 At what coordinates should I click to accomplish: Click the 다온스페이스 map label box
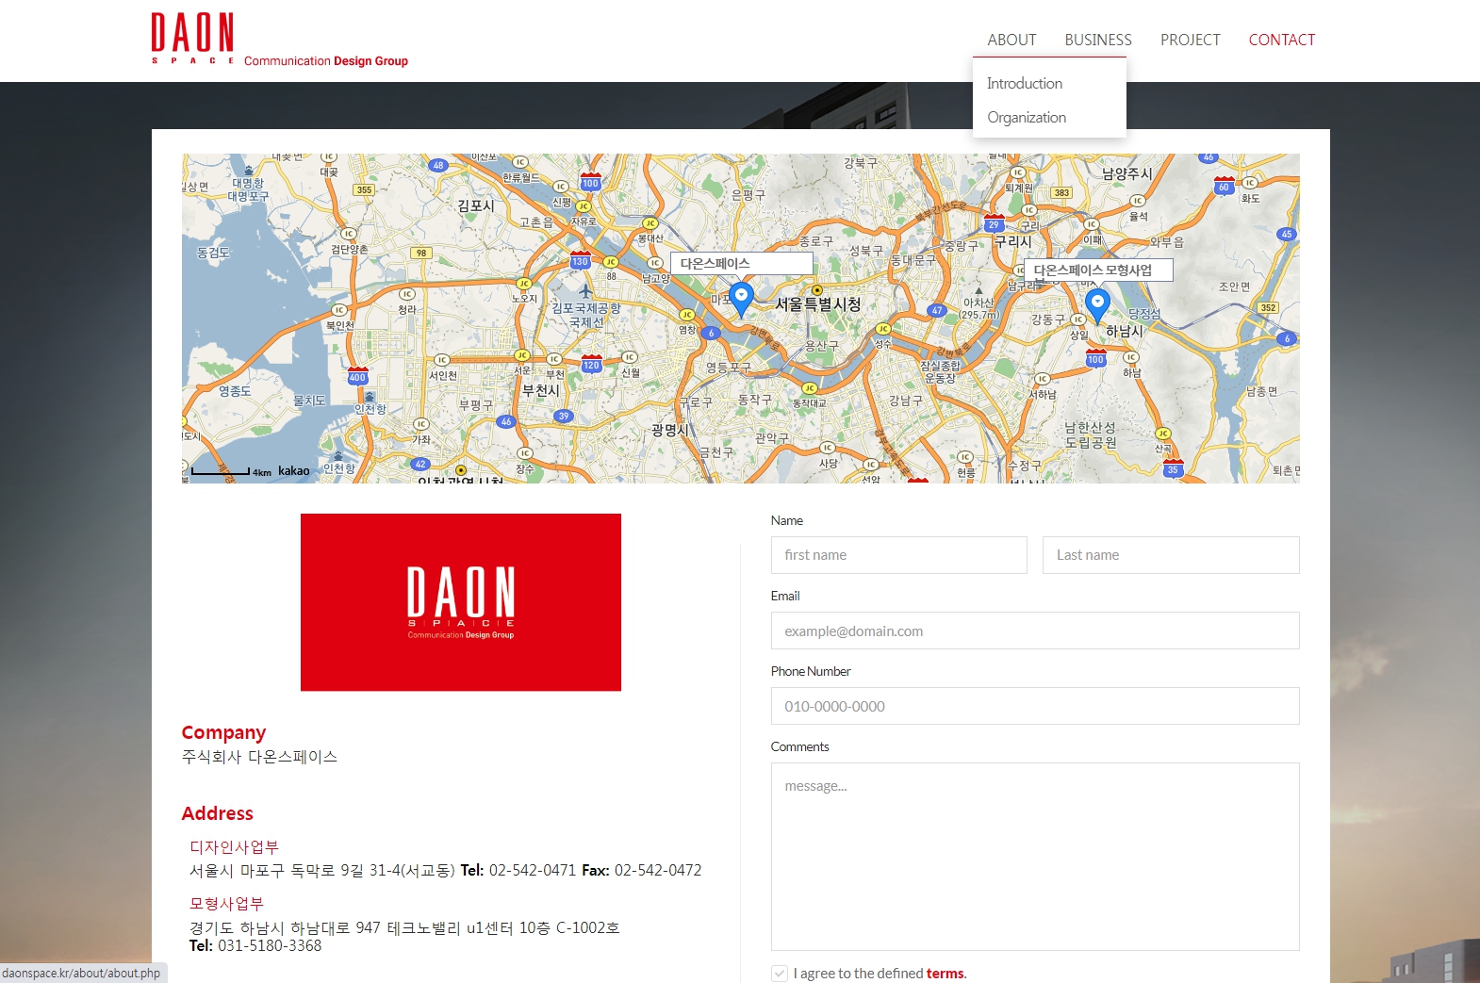click(x=741, y=264)
